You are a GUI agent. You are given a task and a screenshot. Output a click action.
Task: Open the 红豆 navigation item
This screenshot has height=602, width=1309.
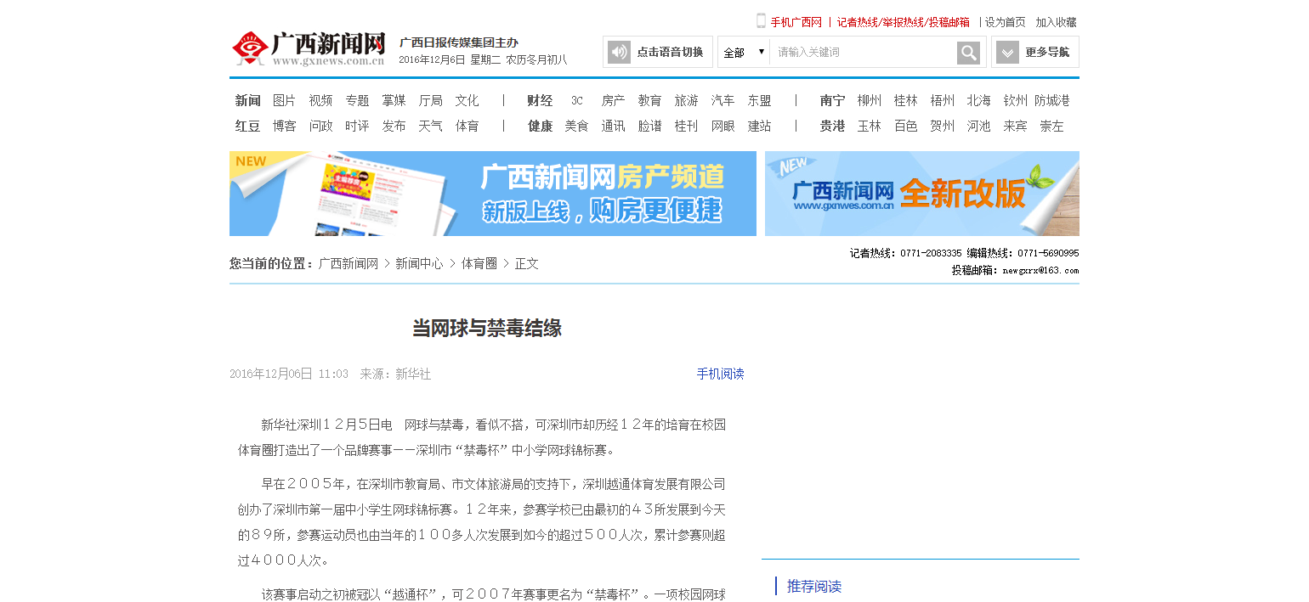tap(248, 126)
